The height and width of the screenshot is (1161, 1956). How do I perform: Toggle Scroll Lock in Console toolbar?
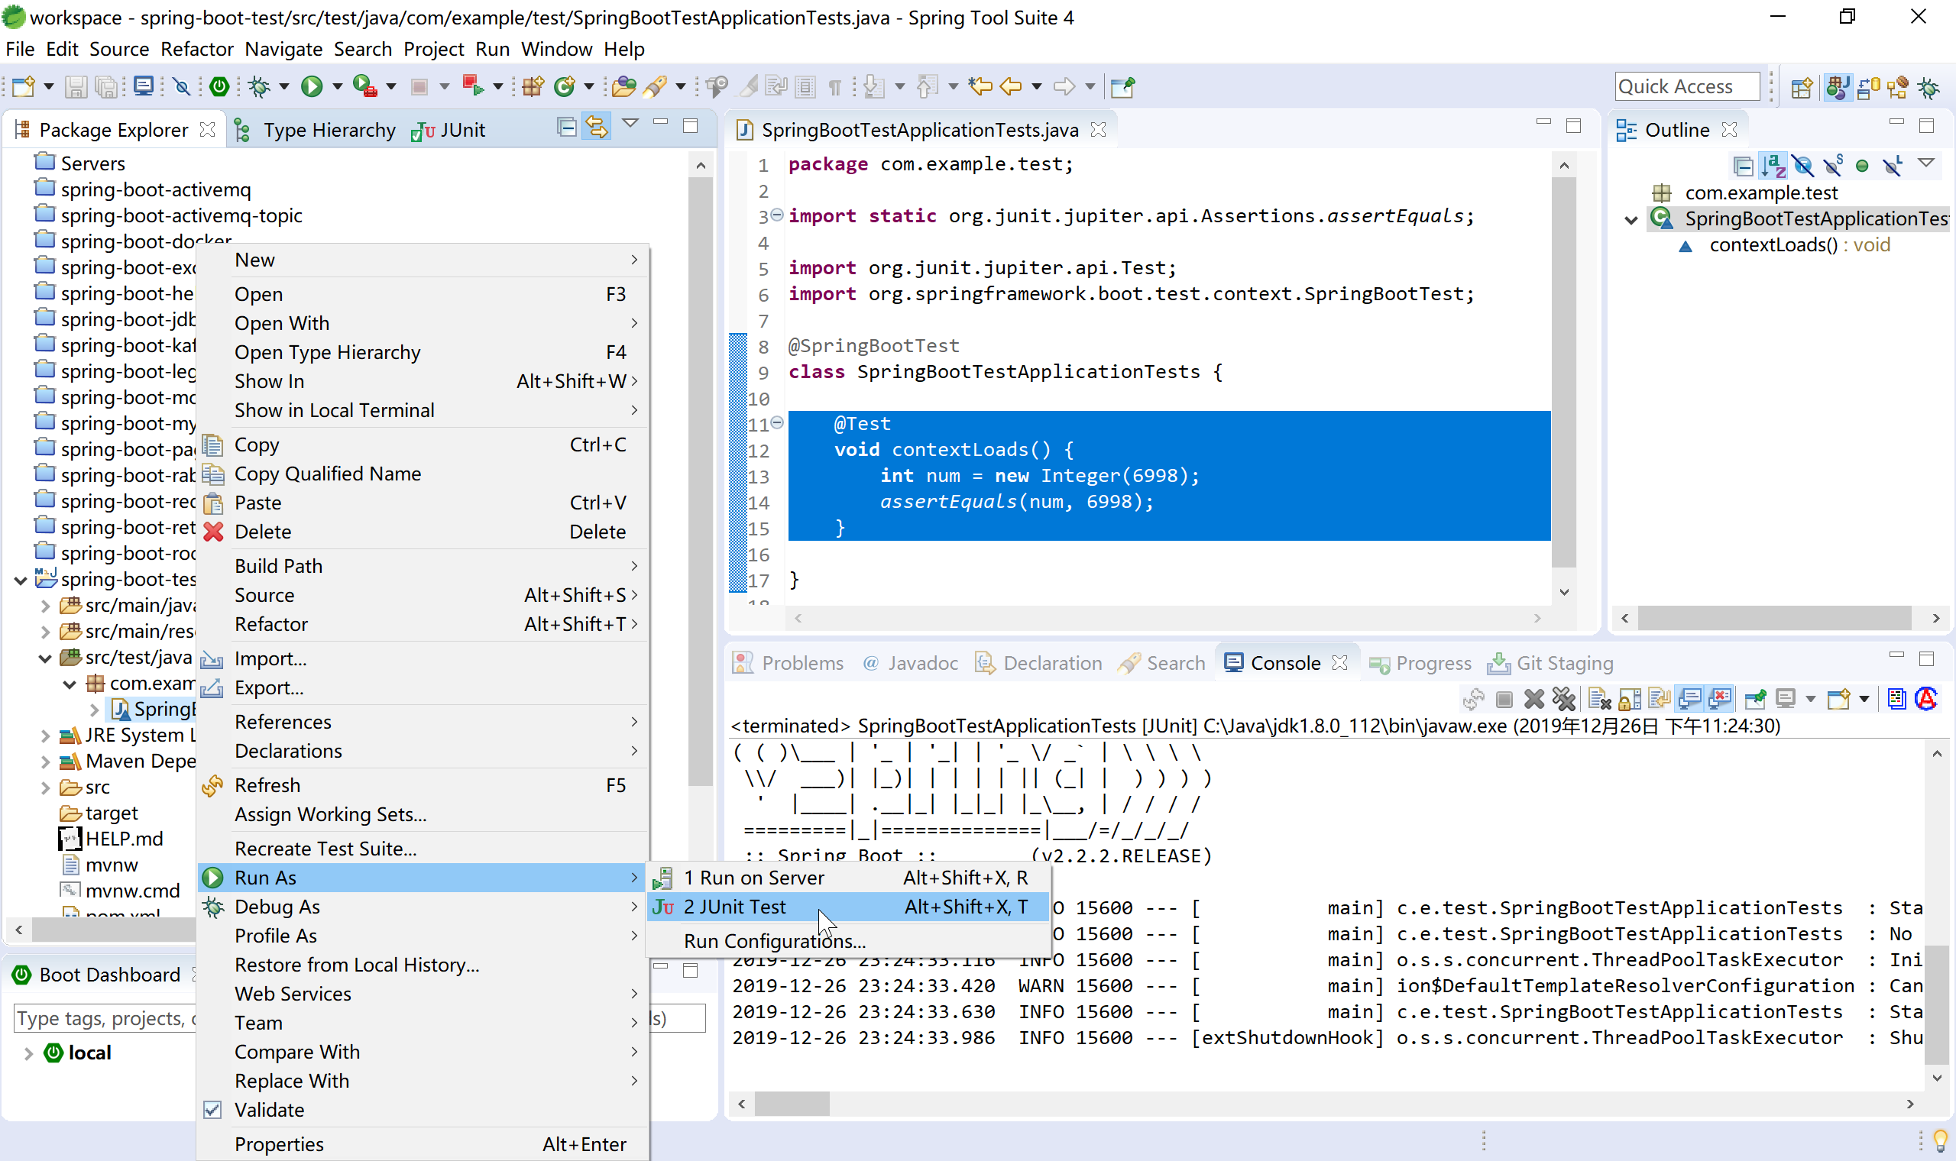(1630, 699)
